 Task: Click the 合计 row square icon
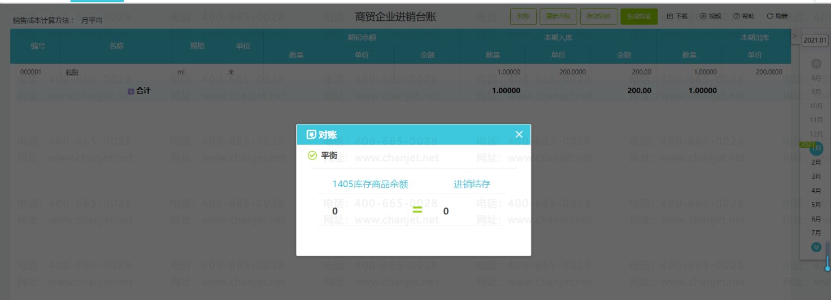(x=130, y=91)
